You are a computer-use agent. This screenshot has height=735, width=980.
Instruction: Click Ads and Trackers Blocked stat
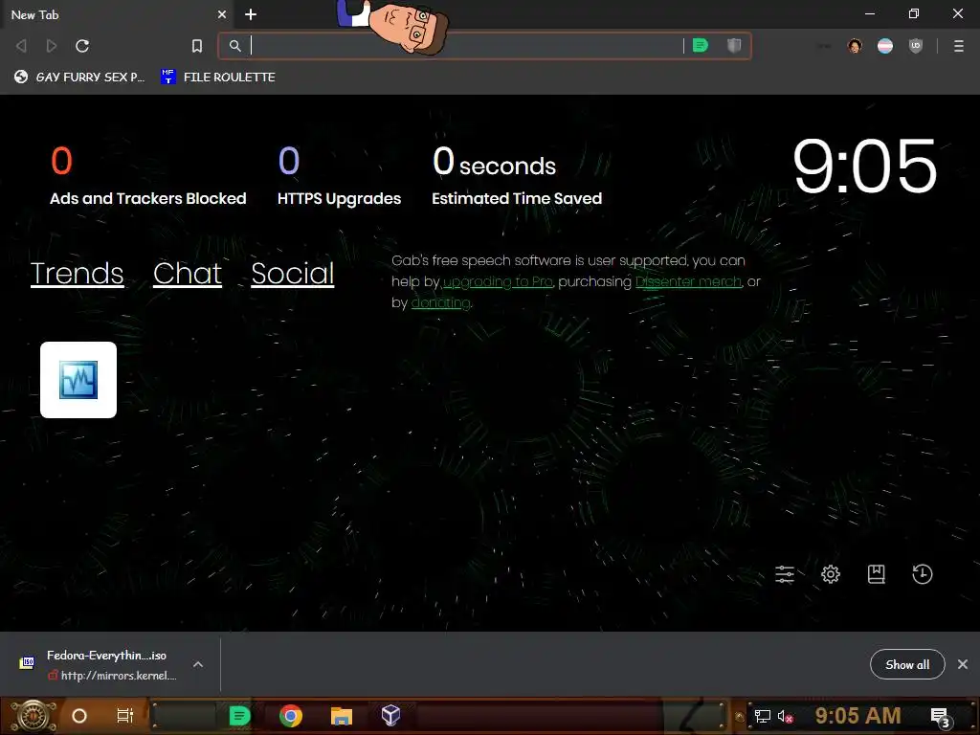pos(148,176)
